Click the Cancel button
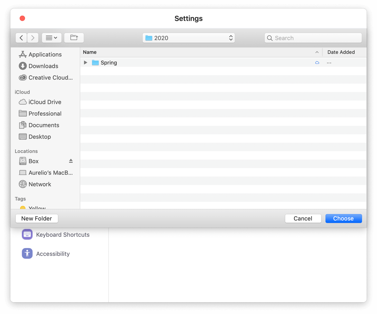 coord(303,218)
